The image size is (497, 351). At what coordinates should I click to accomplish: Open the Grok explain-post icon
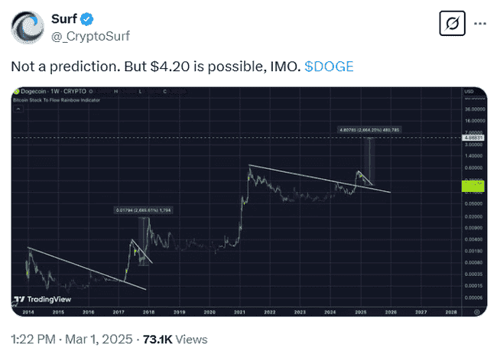(450, 24)
